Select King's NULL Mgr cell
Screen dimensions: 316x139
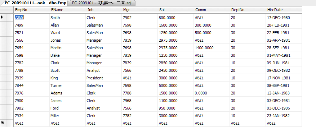pyautogui.click(x=140, y=78)
